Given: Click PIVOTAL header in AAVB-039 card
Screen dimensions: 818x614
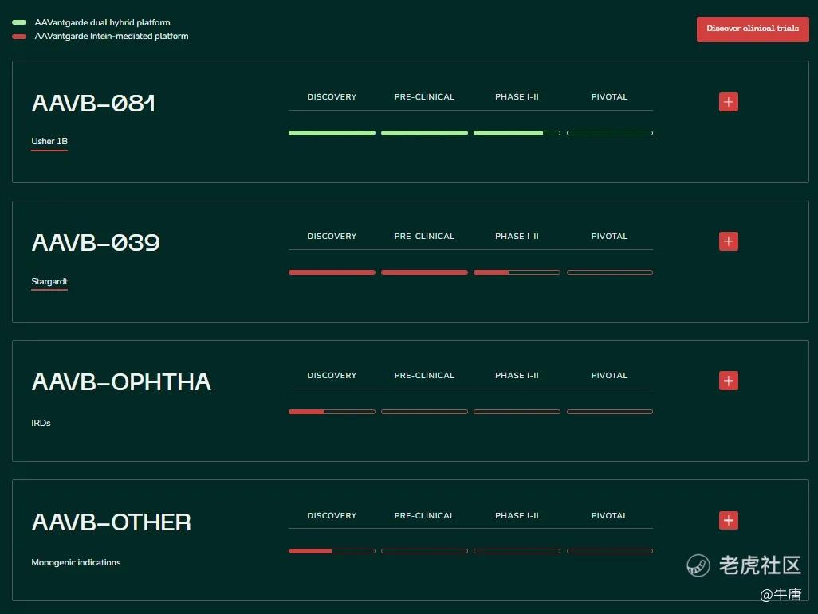Looking at the screenshot, I should 609,236.
